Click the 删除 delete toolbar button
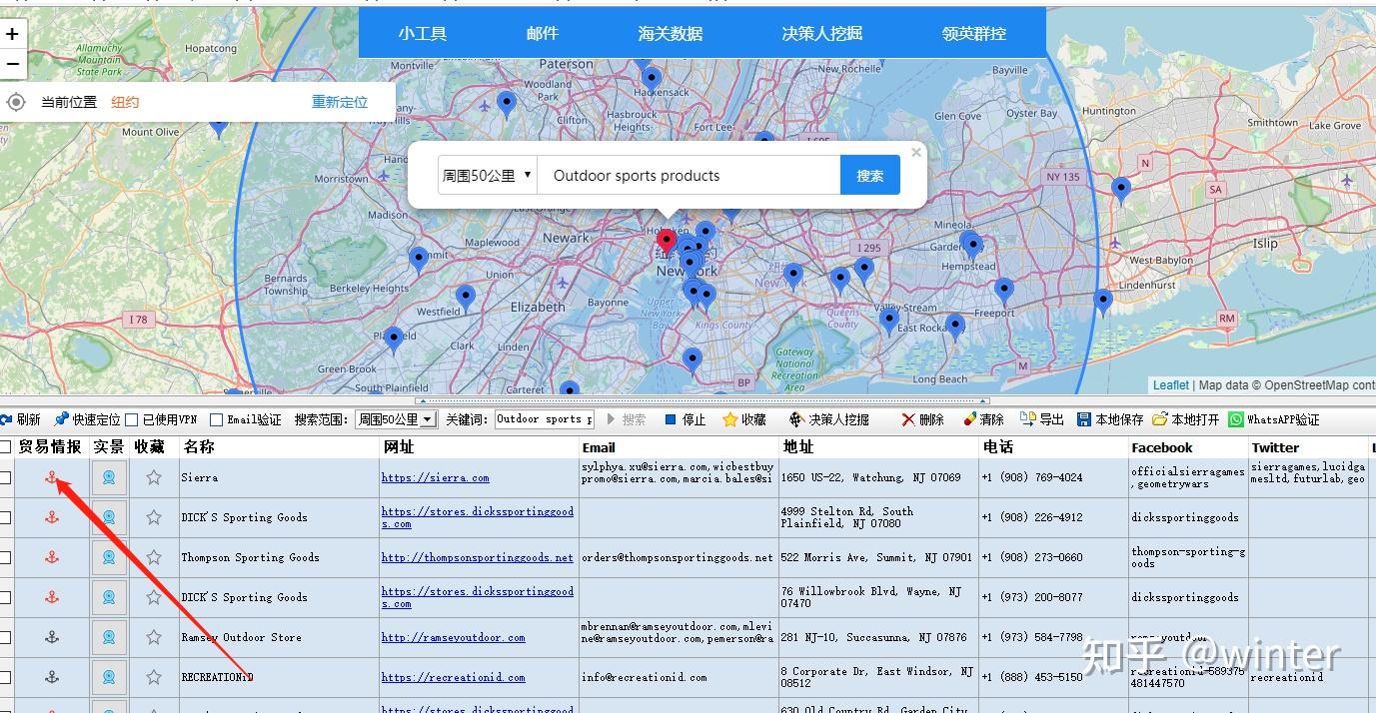This screenshot has width=1376, height=713. point(922,419)
